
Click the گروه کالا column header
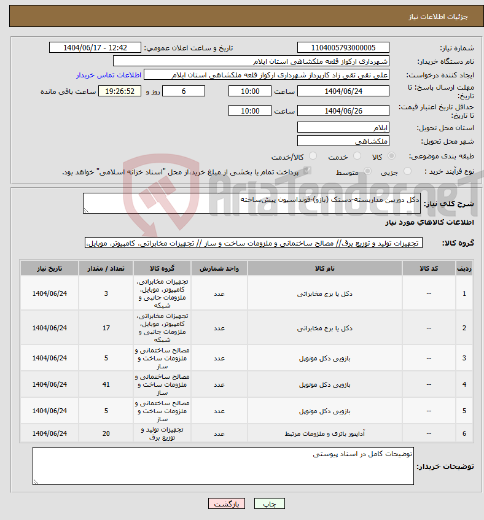[162, 268]
